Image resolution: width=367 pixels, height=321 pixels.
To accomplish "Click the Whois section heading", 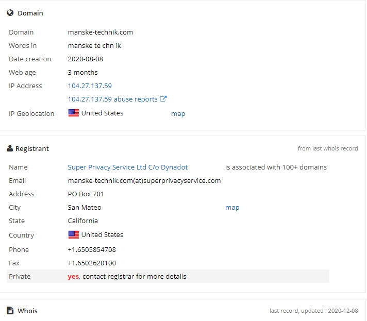I will click(27, 311).
